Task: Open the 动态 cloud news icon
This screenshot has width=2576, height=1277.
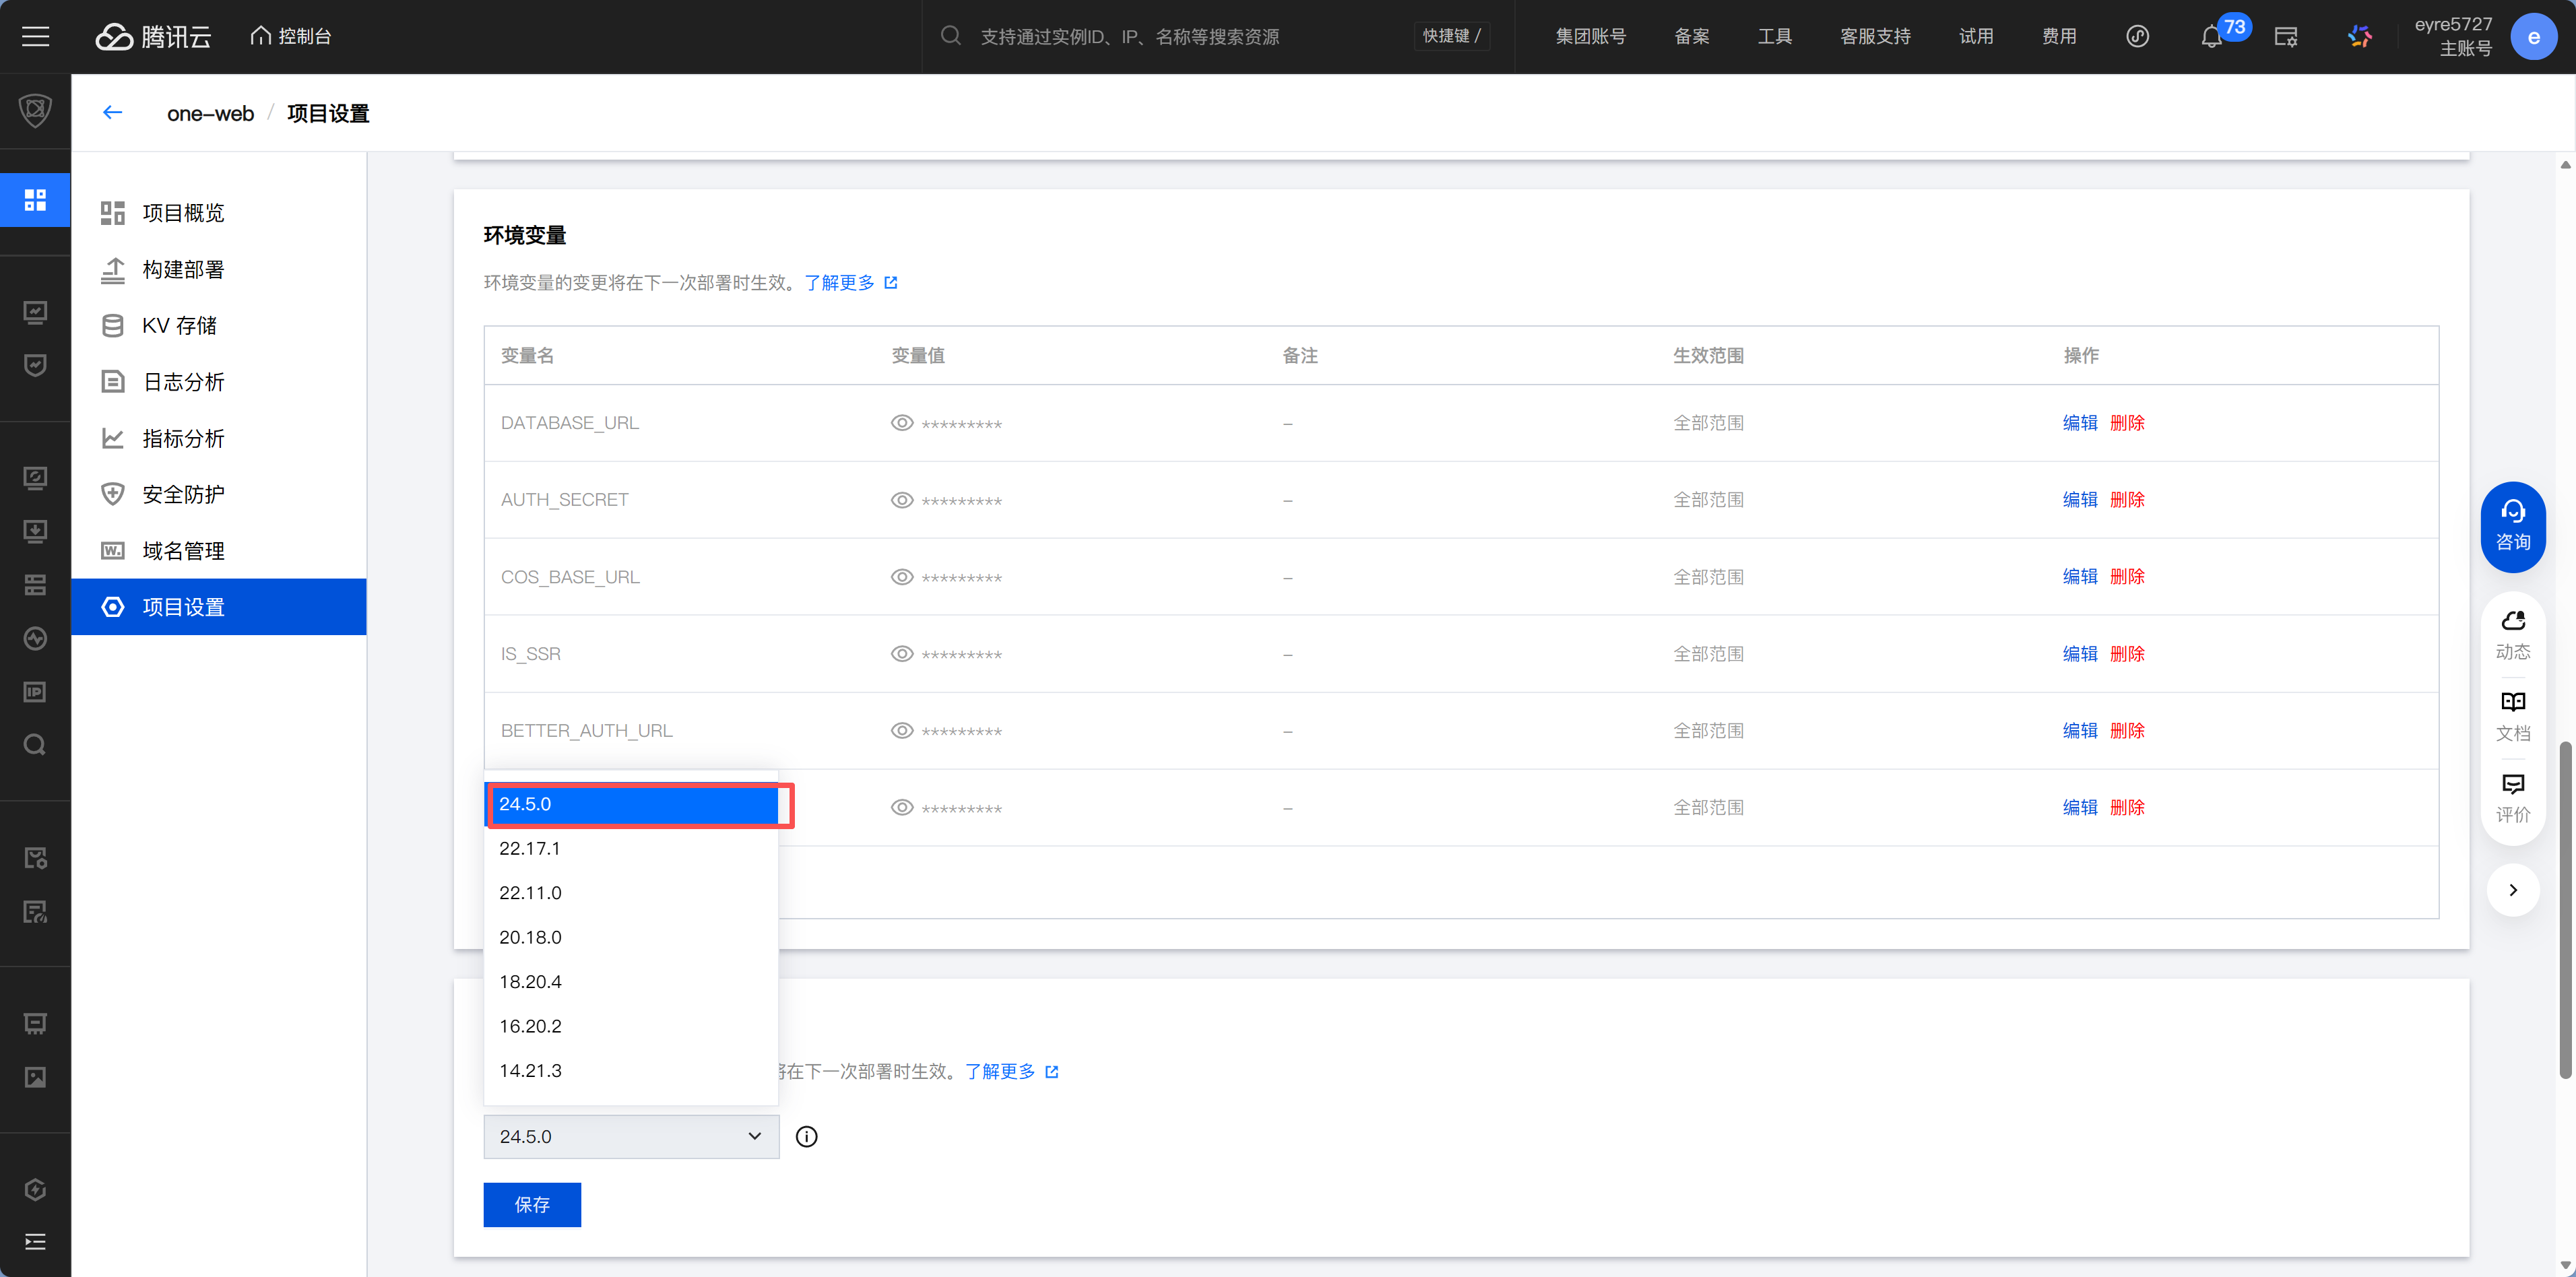Action: pyautogui.click(x=2512, y=635)
